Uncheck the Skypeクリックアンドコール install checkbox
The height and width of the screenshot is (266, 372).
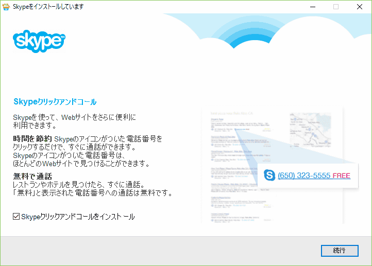tap(16, 216)
